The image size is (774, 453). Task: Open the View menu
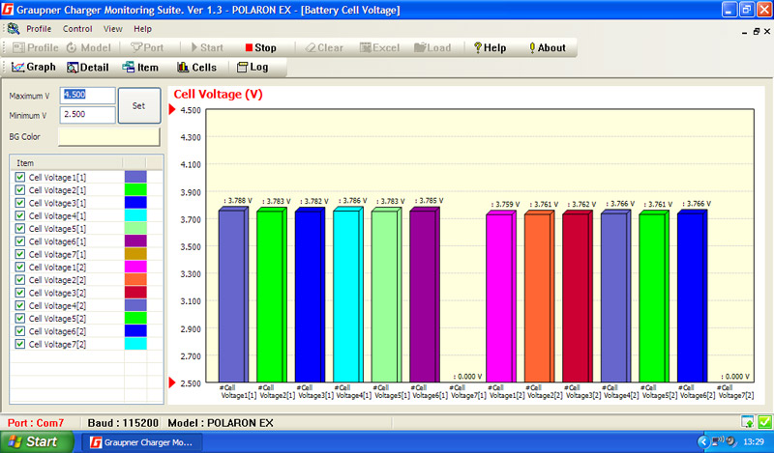(112, 29)
